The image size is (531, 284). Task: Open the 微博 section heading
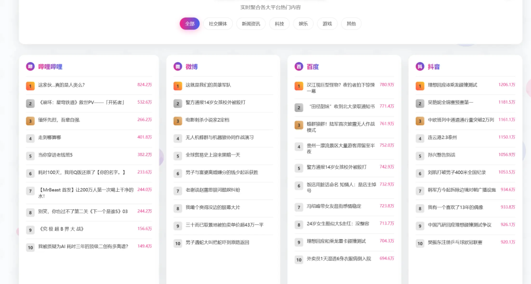tap(192, 67)
